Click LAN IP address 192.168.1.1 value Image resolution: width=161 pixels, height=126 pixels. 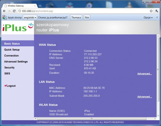tap(90, 92)
